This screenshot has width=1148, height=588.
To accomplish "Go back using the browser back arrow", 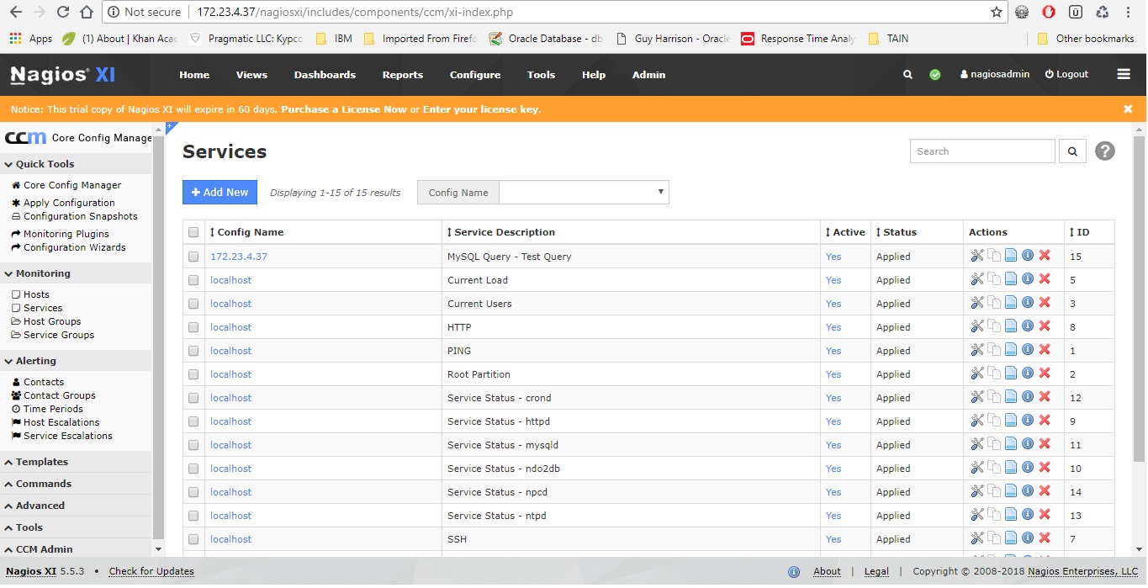I will [16, 12].
